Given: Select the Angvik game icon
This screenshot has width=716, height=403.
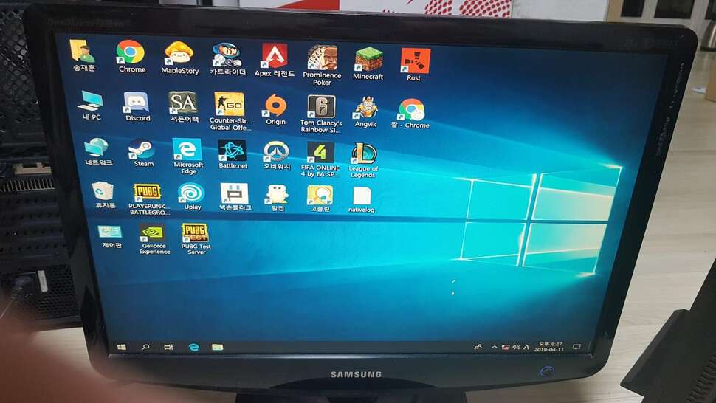Looking at the screenshot, I should [366, 111].
